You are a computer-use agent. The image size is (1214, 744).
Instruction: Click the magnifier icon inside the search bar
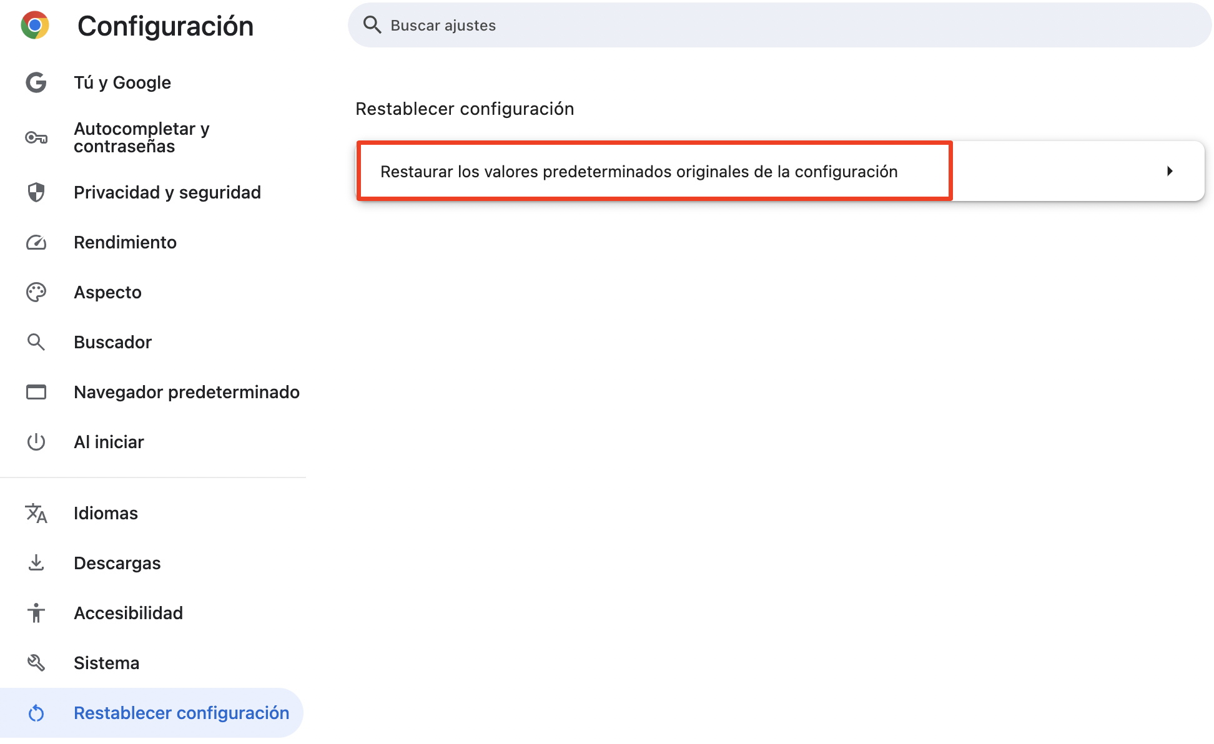coord(373,25)
